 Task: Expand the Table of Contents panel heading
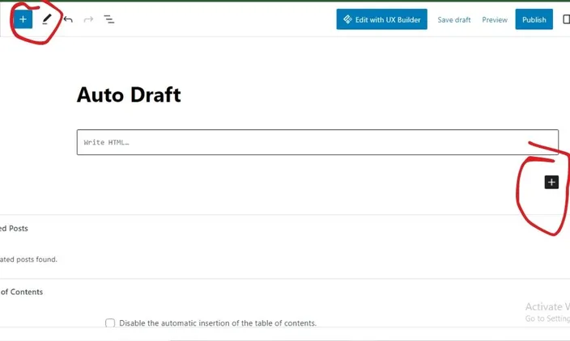pos(21,292)
